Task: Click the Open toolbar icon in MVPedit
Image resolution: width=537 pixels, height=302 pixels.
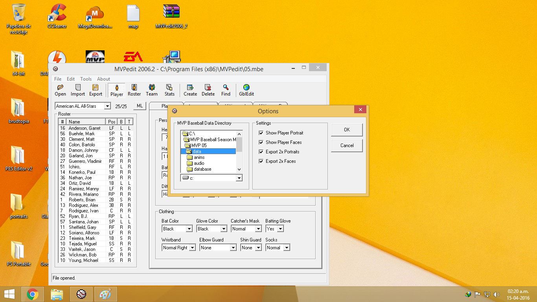Action: pyautogui.click(x=60, y=90)
